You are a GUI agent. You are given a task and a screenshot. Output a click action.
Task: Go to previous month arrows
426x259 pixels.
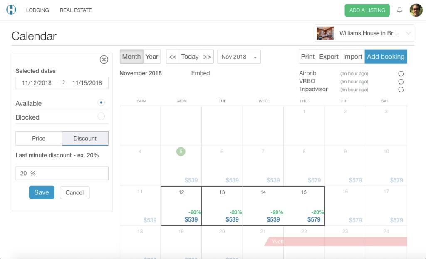[173, 57]
